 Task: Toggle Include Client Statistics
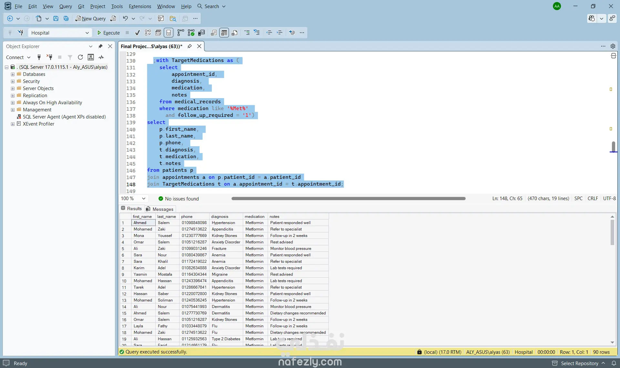point(201,33)
